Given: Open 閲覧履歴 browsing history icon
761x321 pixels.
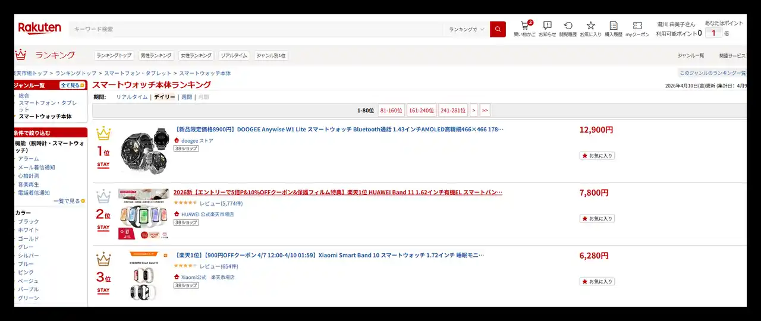Looking at the screenshot, I should 568,26.
